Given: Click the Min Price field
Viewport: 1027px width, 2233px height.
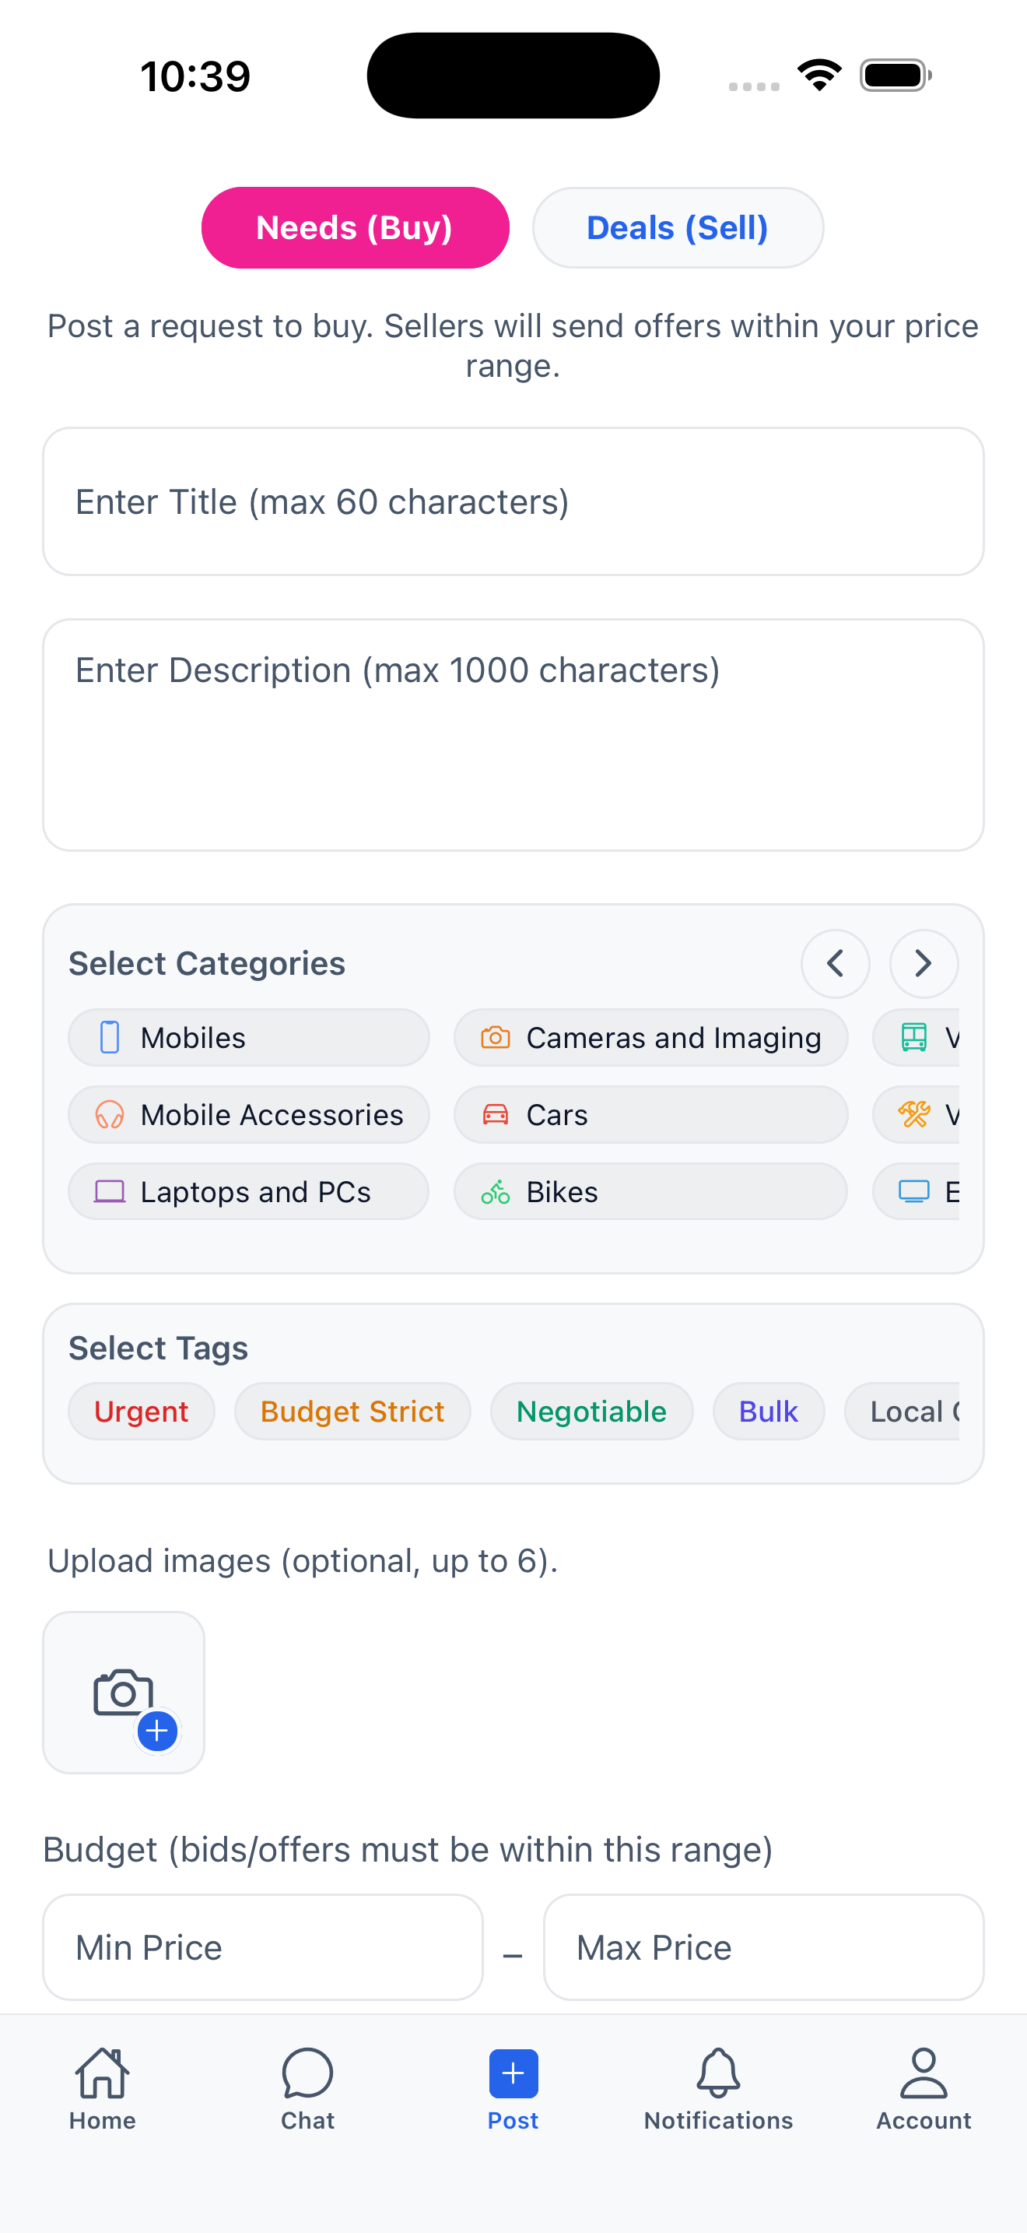Looking at the screenshot, I should tap(262, 1947).
